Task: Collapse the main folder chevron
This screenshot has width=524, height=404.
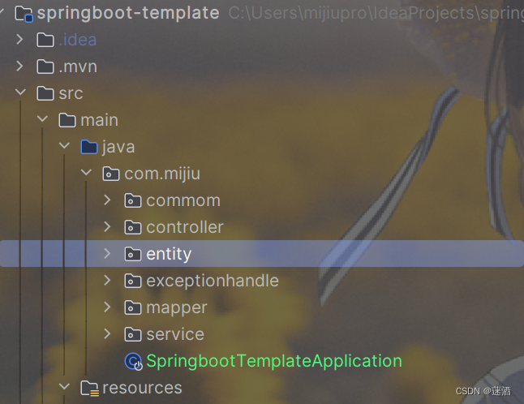Action: [42, 118]
